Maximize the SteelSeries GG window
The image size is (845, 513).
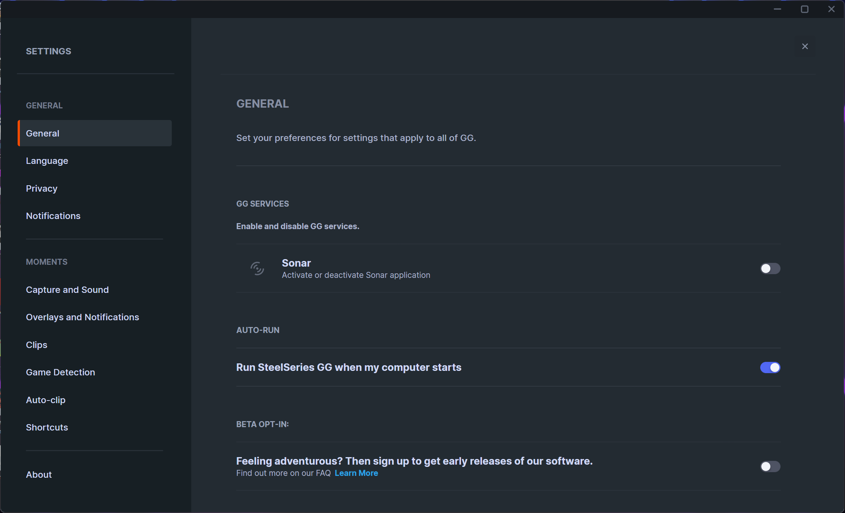coord(804,9)
